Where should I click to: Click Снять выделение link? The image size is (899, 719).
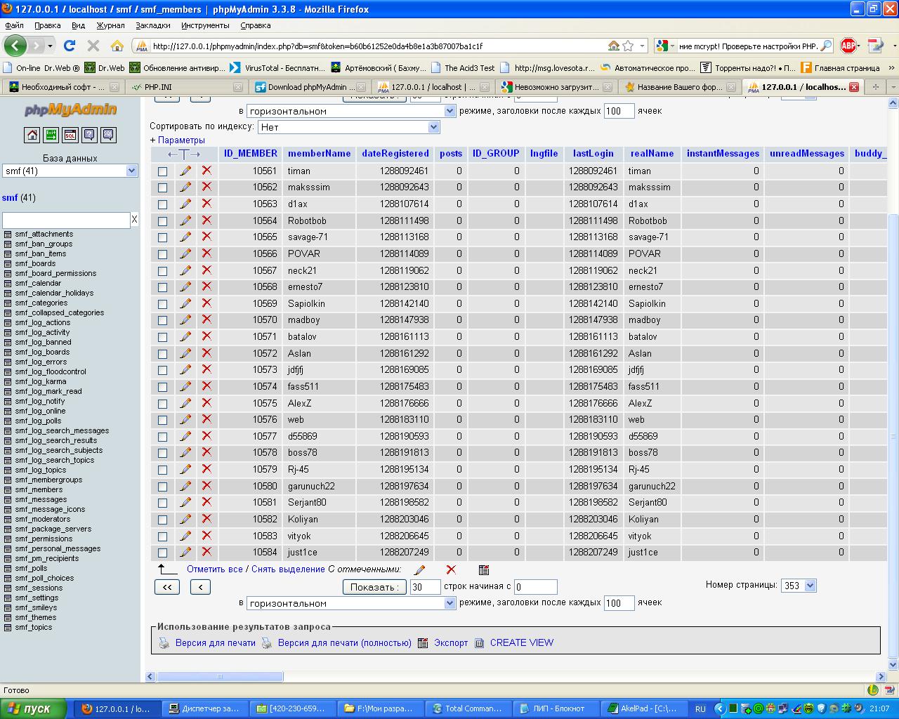288,569
